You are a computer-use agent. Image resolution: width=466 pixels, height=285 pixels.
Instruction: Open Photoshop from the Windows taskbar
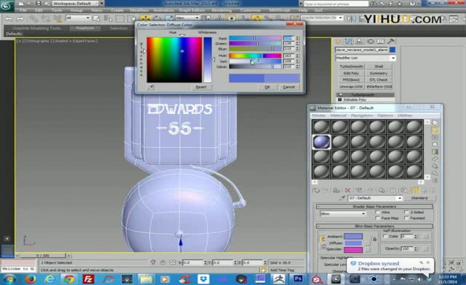(298, 279)
